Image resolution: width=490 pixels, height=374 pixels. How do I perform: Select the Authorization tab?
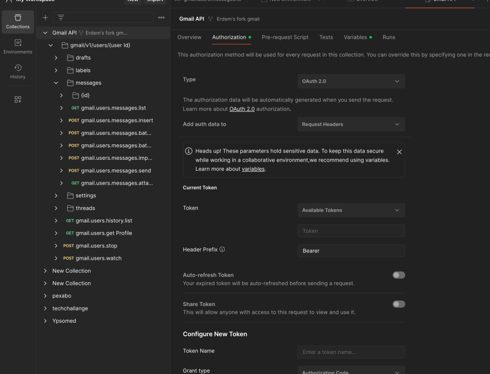click(231, 37)
